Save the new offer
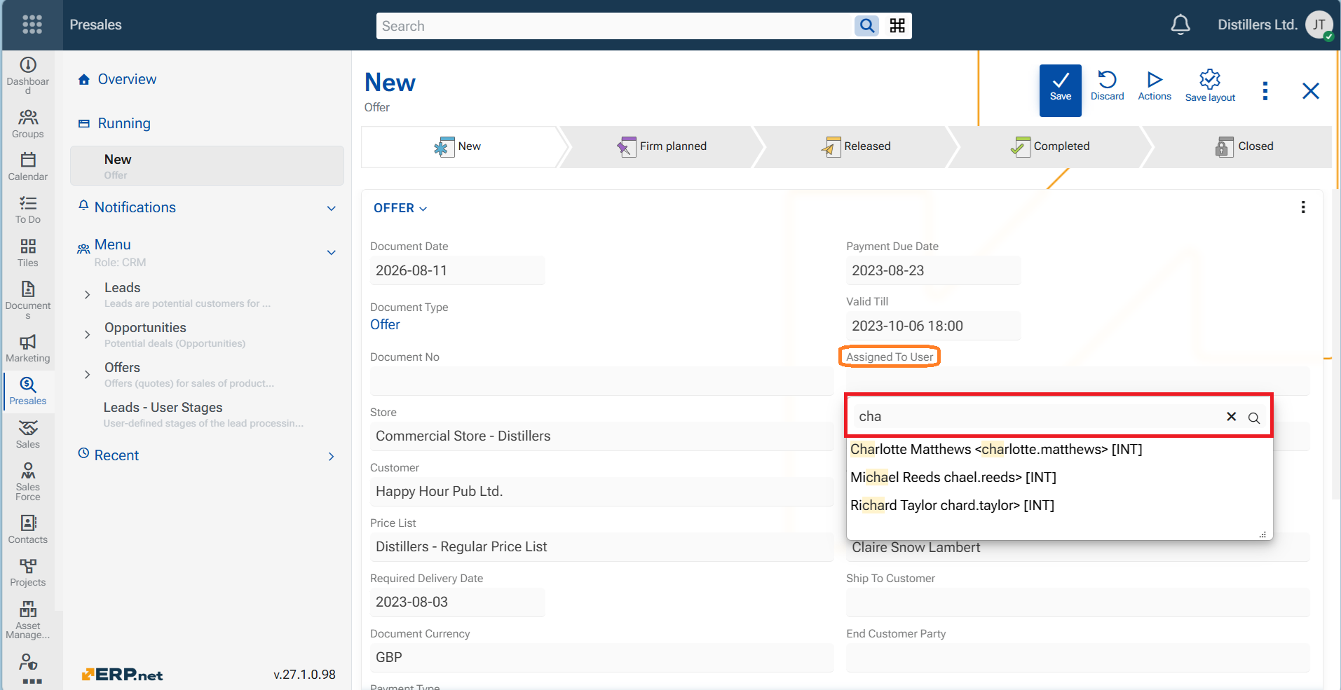 pyautogui.click(x=1061, y=90)
